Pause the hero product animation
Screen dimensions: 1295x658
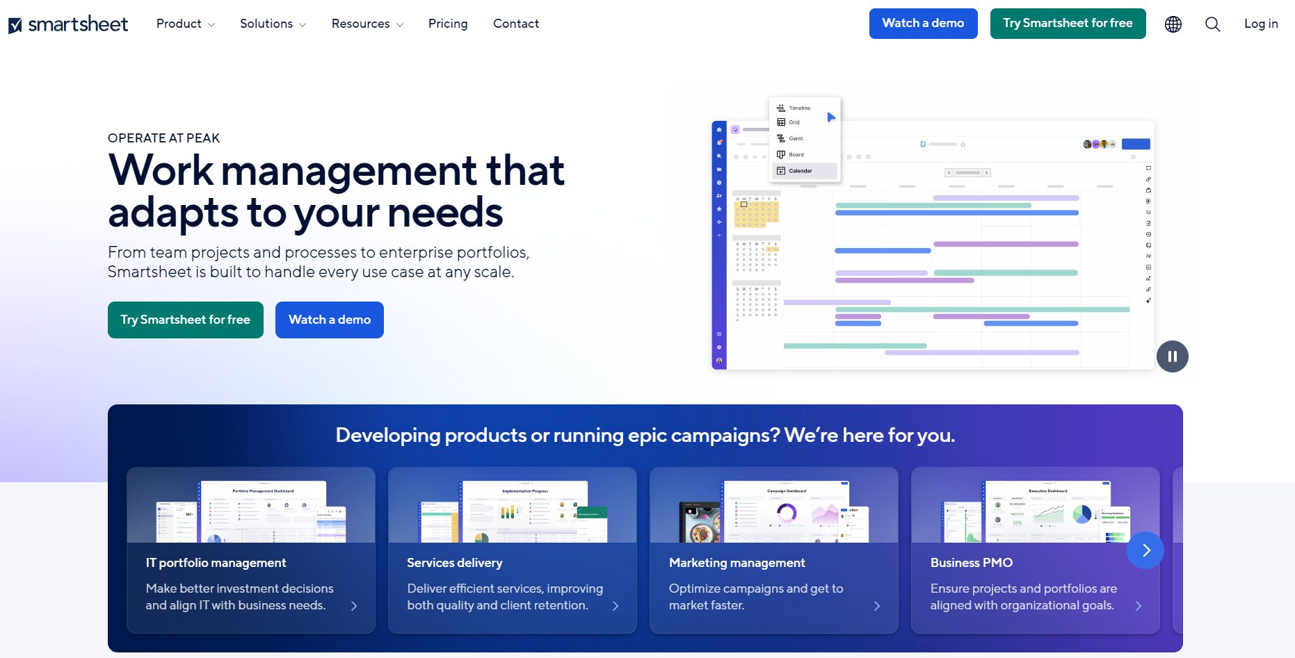click(1173, 356)
